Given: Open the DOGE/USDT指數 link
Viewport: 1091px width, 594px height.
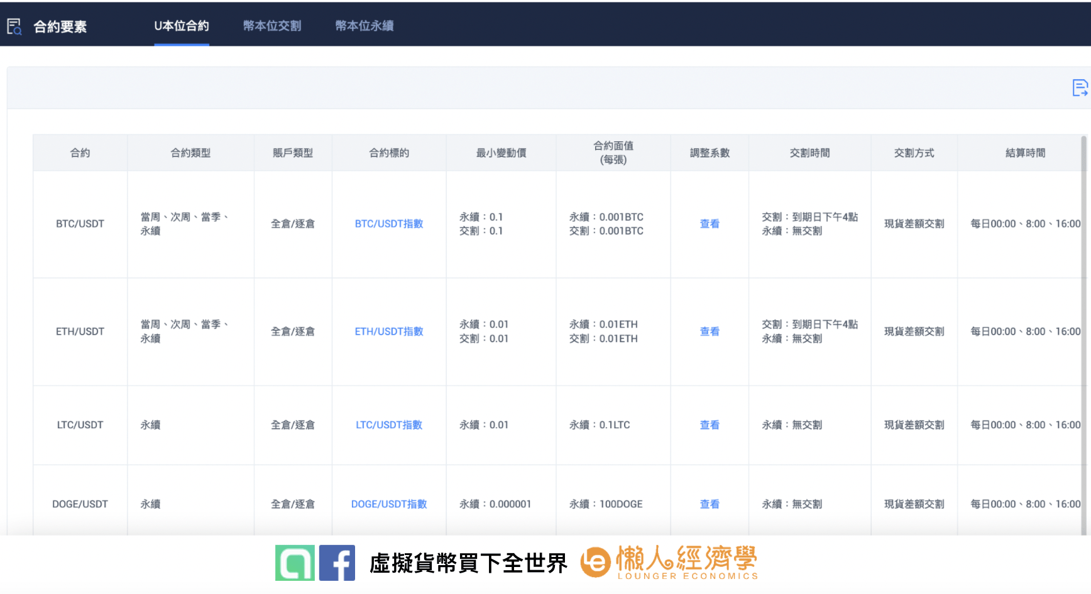Looking at the screenshot, I should 389,504.
